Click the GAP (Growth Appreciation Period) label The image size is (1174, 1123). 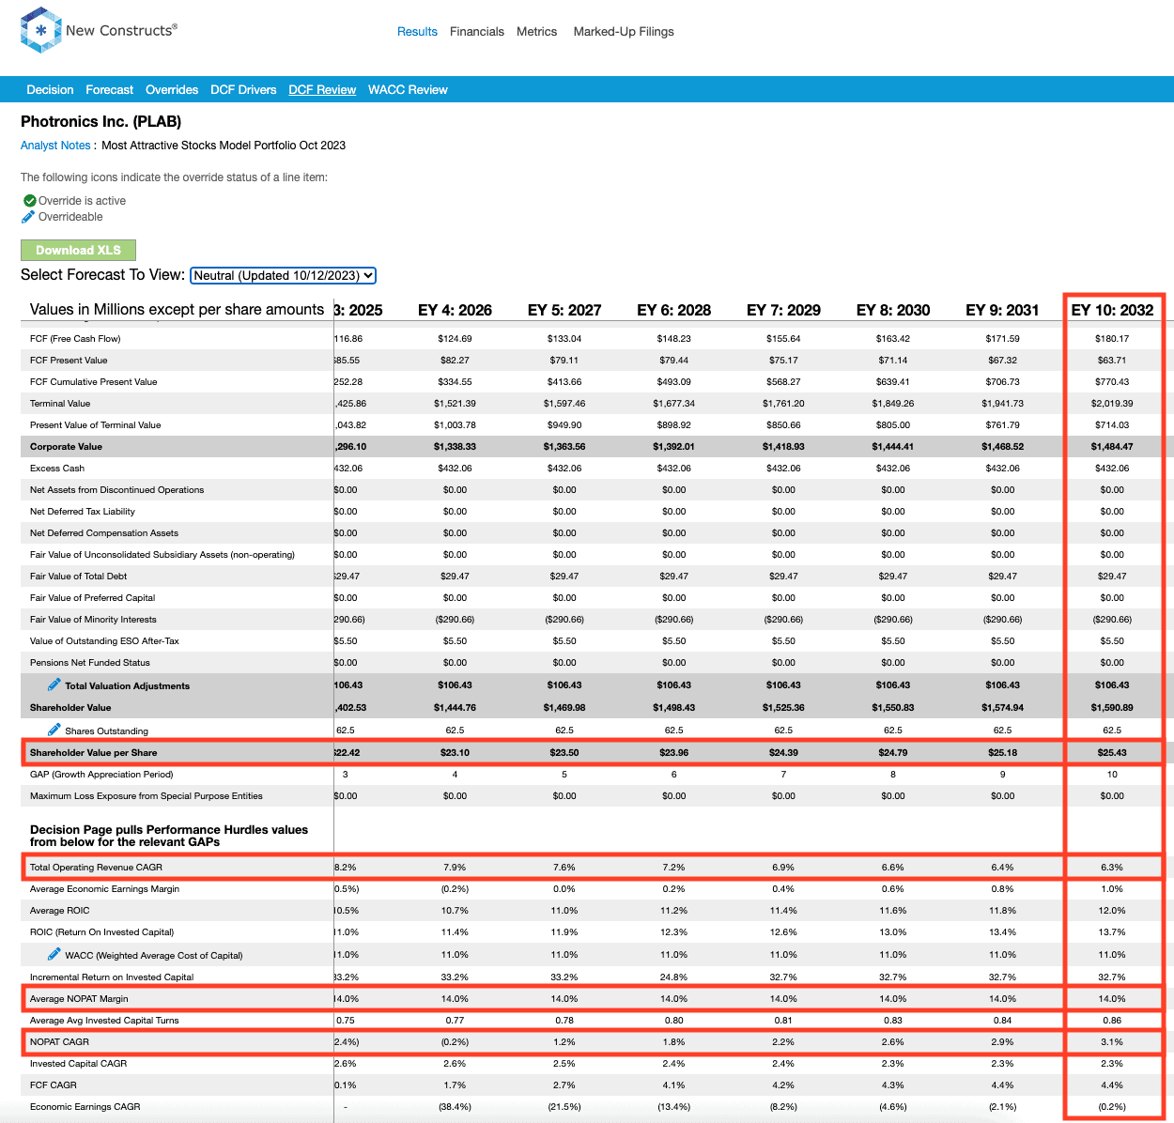tap(101, 775)
